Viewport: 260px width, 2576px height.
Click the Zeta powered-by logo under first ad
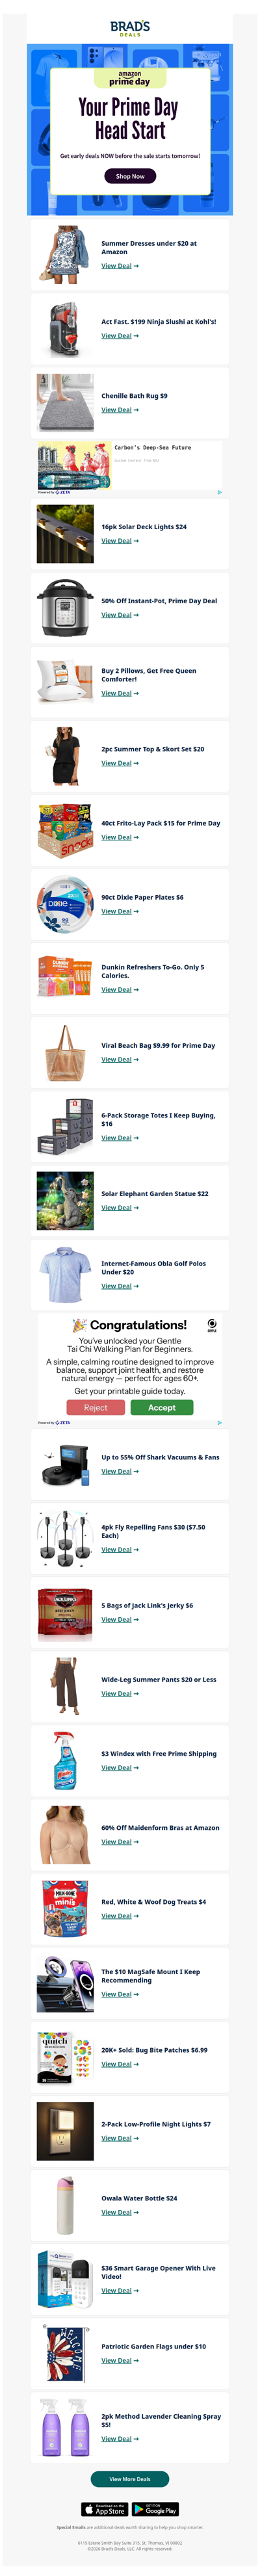click(x=62, y=492)
